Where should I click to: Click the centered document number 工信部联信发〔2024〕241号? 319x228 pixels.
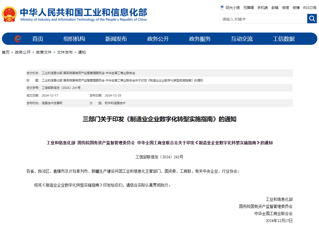click(x=159, y=157)
